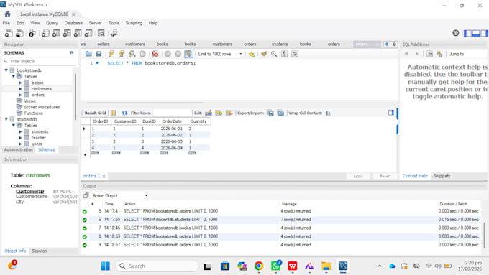The height and width of the screenshot is (275, 489).
Task: Run explain plan magnifier-lightning icon
Action: click(x=132, y=54)
